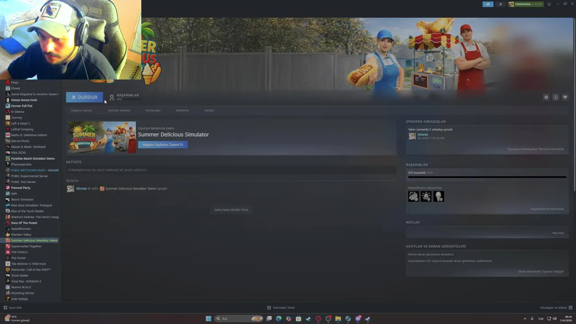This screenshot has width=576, height=324.
Task: Open Microsoft Edge from taskbar
Action: 279,319
